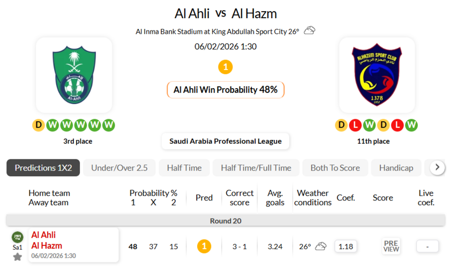This screenshot has height=272, width=450.
Task: Click the Al Ahli club crest
Action: [74, 75]
